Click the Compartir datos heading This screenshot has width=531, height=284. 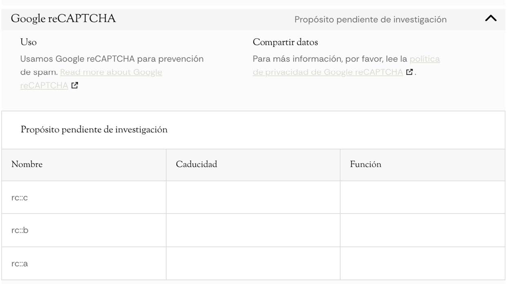click(x=285, y=42)
